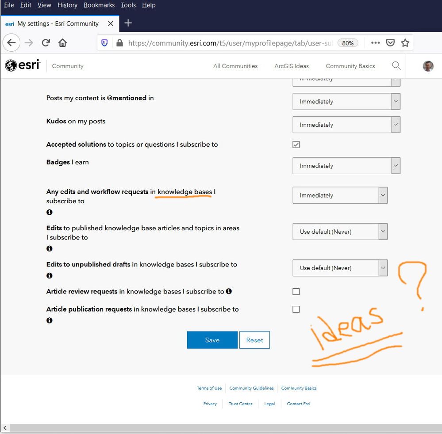Click the horizontal scrollbar track
Screen dimensions: 442x434
(x=226, y=427)
